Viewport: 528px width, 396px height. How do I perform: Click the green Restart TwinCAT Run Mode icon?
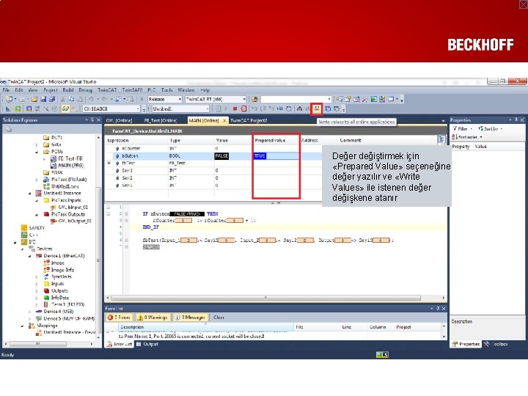tap(18, 109)
